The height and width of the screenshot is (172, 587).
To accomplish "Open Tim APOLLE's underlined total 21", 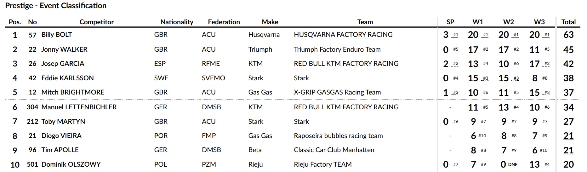I will tap(568, 150).
